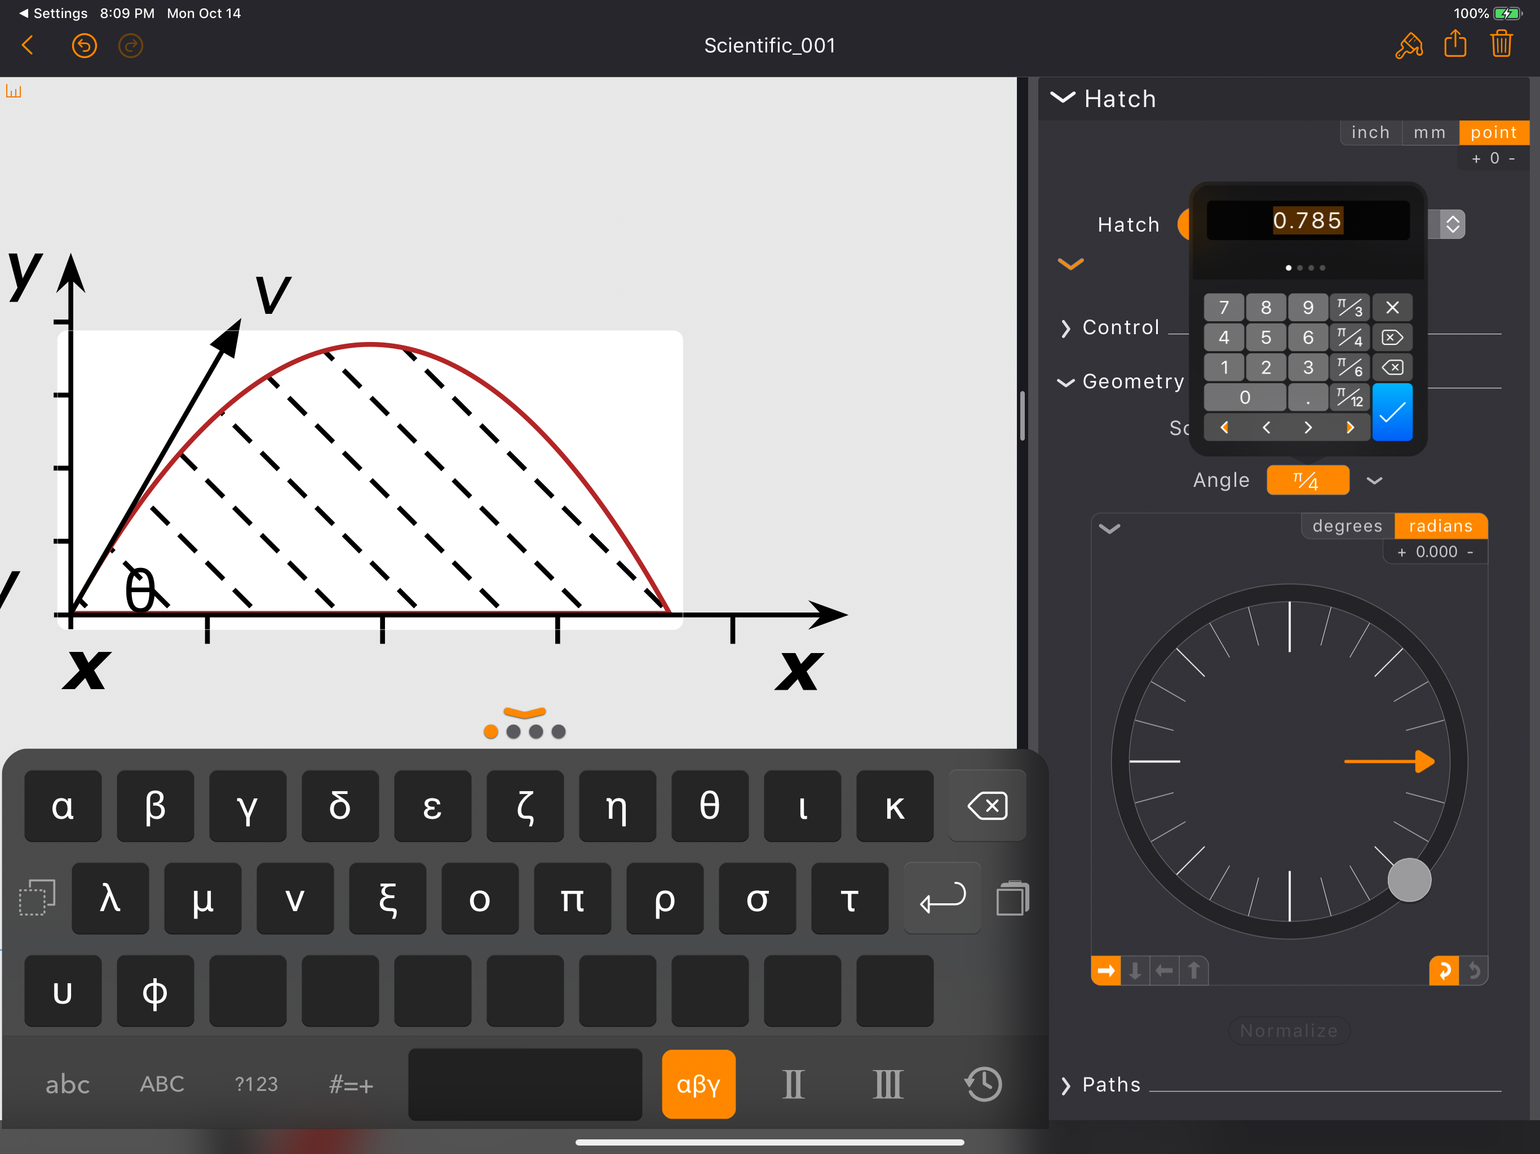Switch keyboard to #=+ layout

coord(351,1084)
